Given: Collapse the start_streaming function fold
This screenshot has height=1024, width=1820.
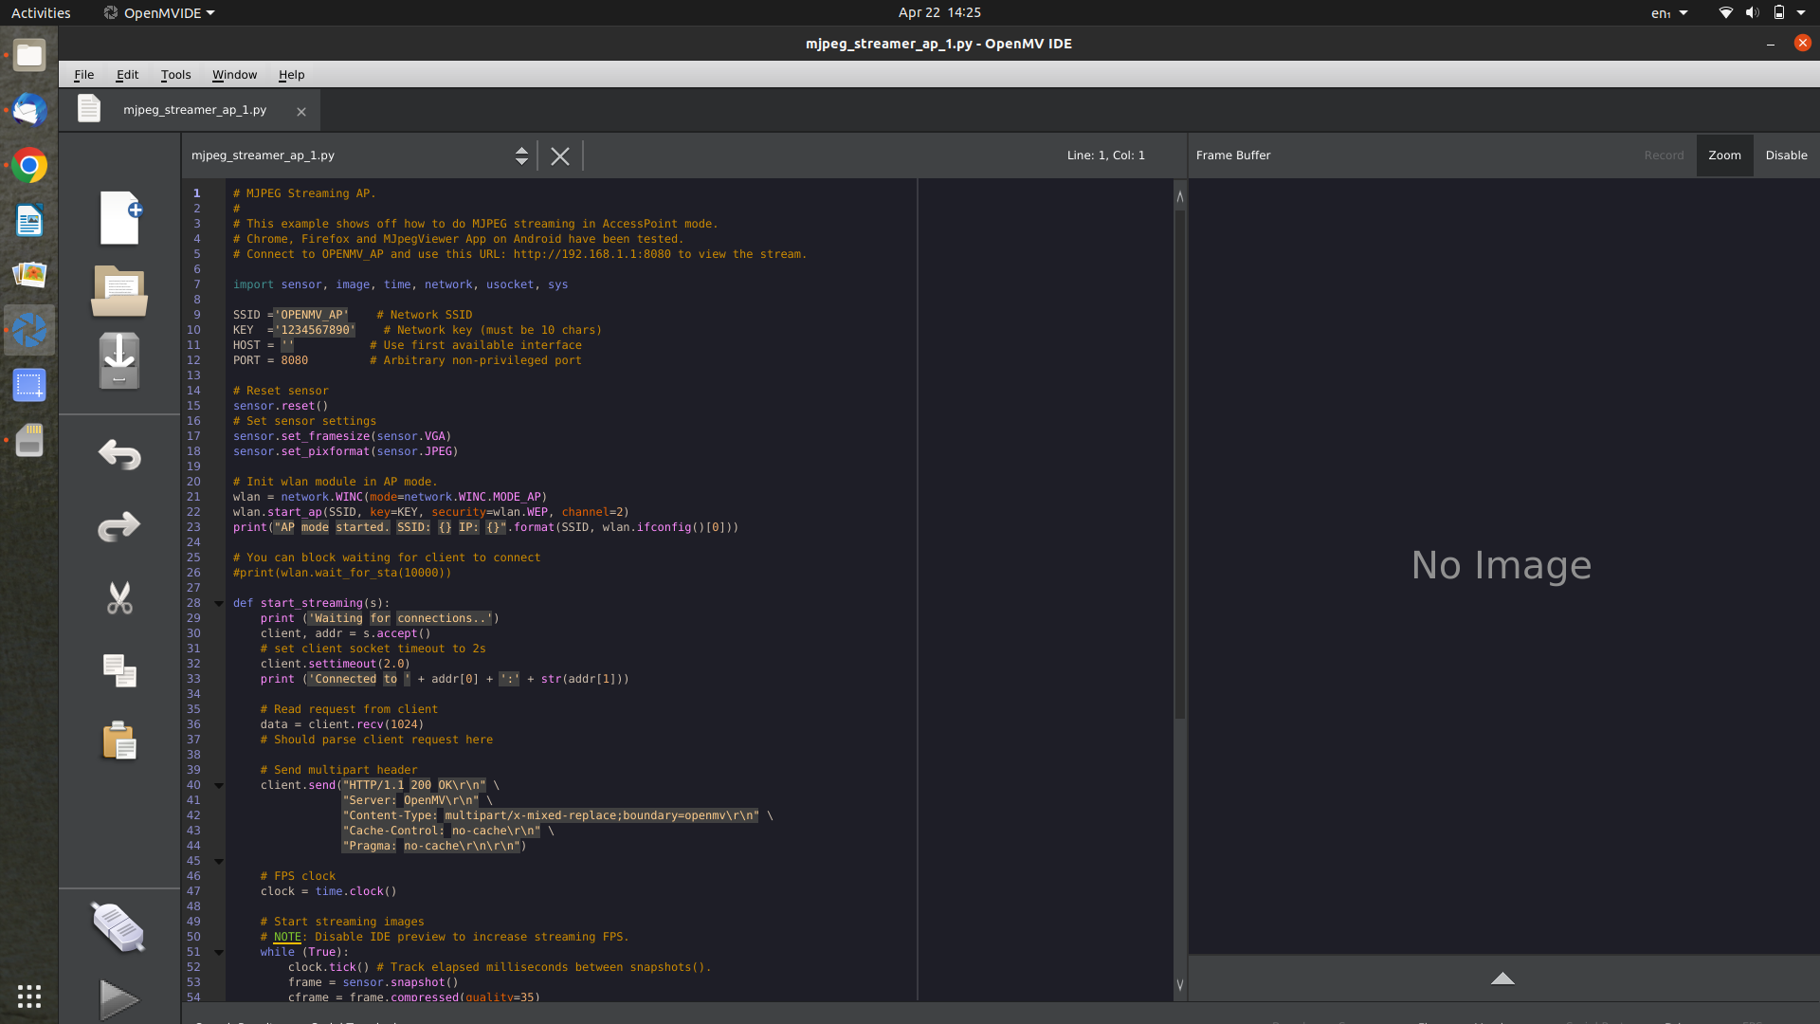Looking at the screenshot, I should click(x=218, y=603).
